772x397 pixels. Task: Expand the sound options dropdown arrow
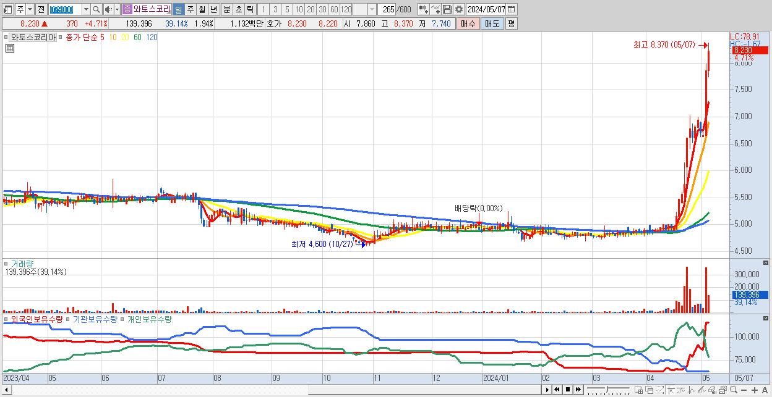click(x=118, y=9)
